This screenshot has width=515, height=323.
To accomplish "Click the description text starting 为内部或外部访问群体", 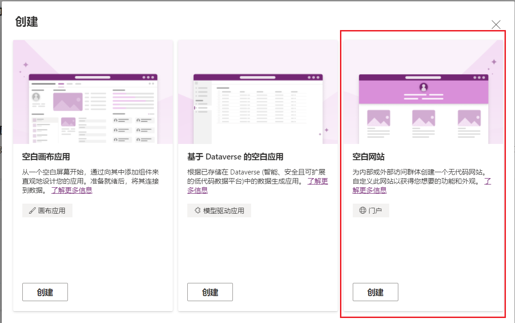I will pyautogui.click(x=422, y=181).
